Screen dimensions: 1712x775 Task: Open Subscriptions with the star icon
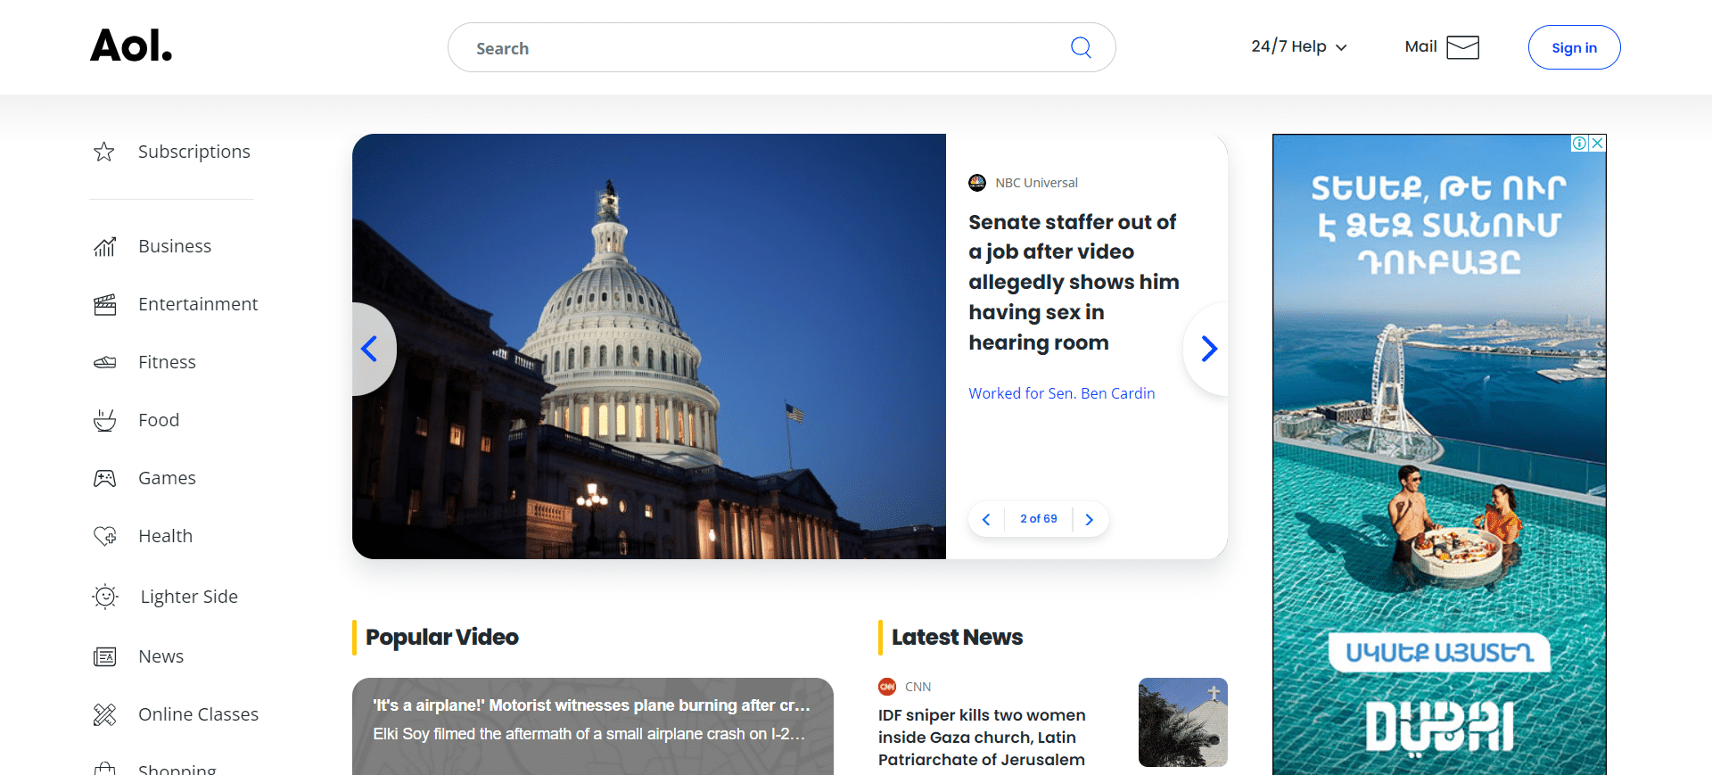click(104, 152)
